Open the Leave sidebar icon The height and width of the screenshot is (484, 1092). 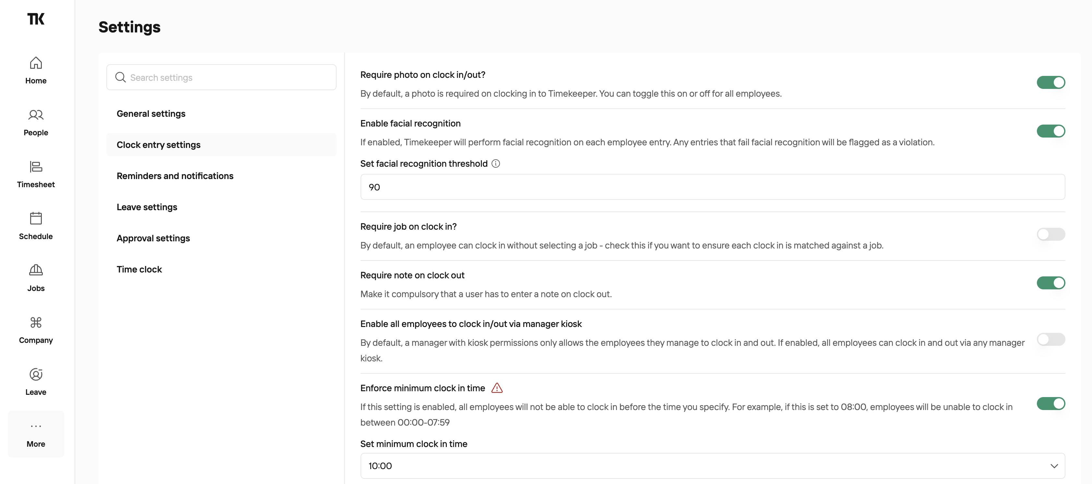(36, 374)
